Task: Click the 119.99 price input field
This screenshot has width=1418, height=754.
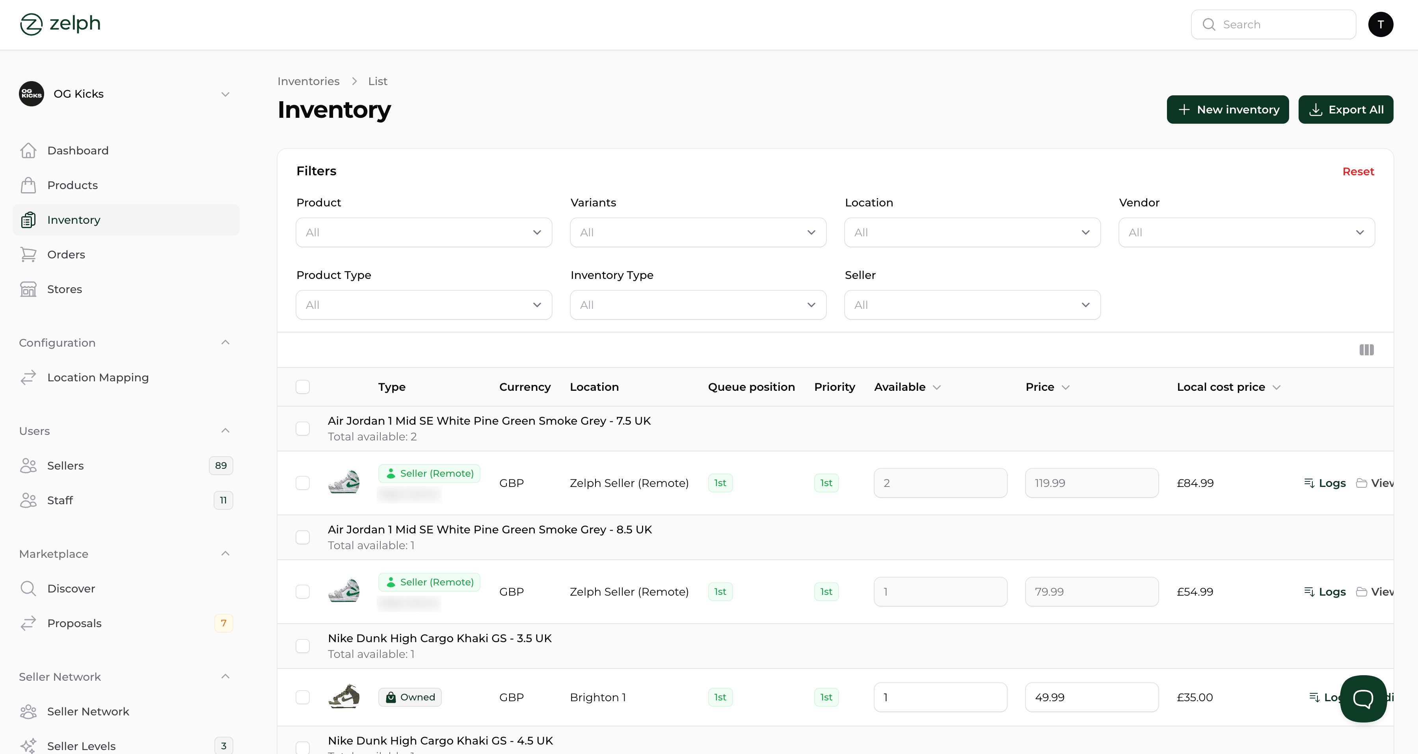Action: (x=1092, y=483)
